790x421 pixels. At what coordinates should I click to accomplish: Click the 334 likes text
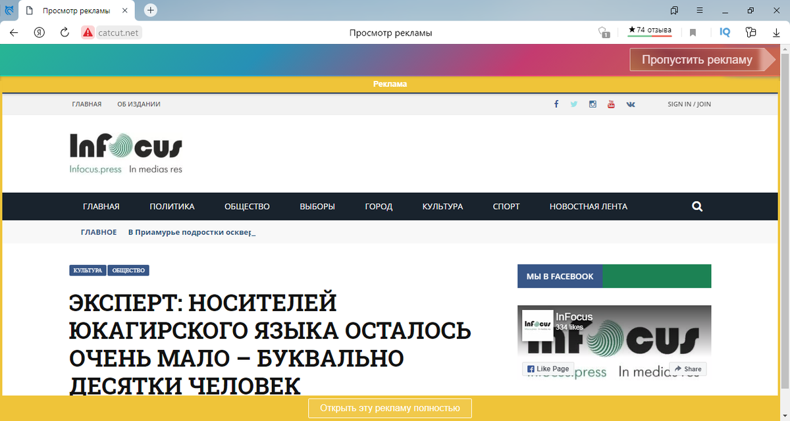coord(569,327)
